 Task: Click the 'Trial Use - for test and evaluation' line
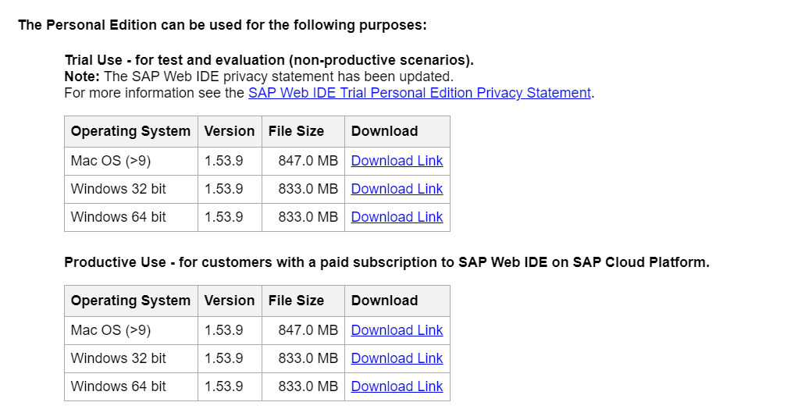point(269,60)
